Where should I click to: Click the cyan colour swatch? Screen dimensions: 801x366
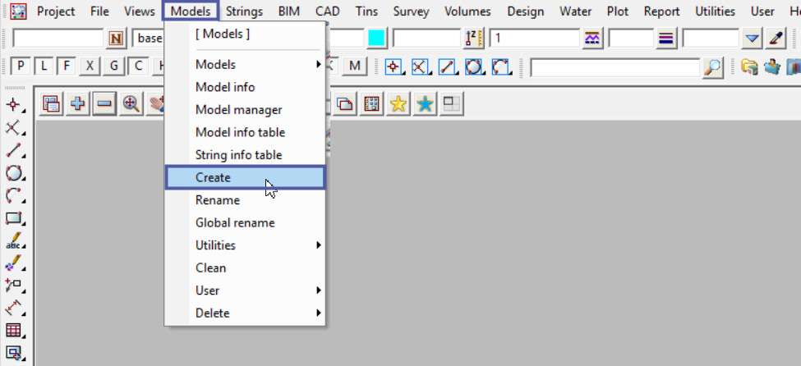pos(377,39)
